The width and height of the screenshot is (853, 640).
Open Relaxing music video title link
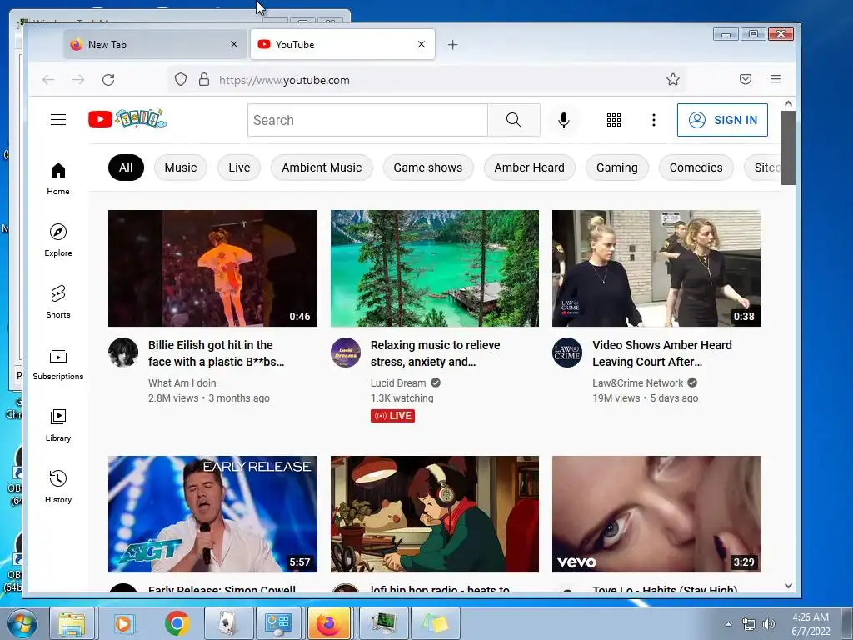435,353
